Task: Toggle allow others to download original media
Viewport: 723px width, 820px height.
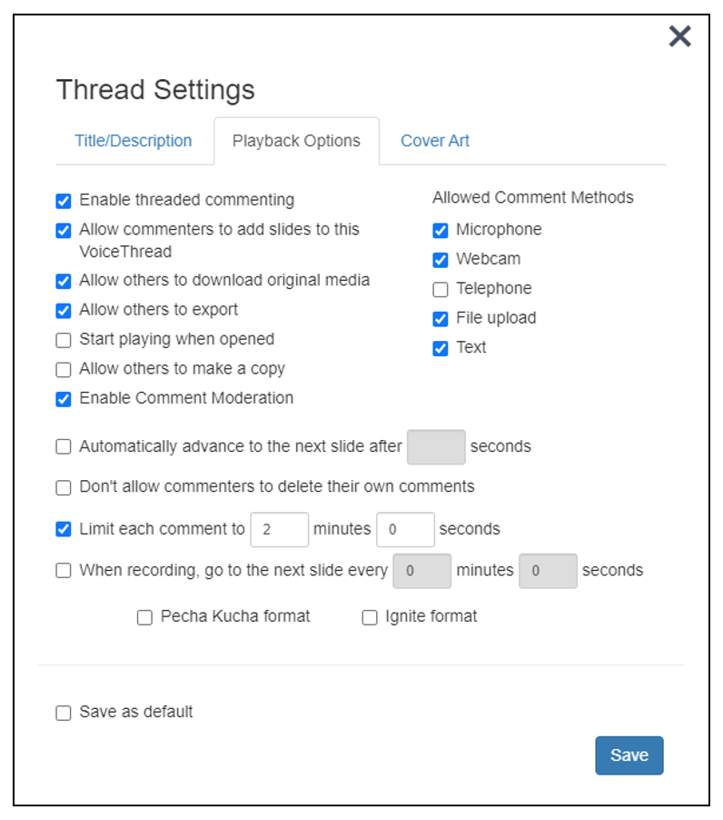Action: (63, 281)
